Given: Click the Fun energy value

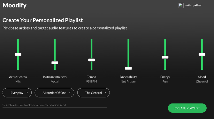Looking at the screenshot, I should (165, 82).
